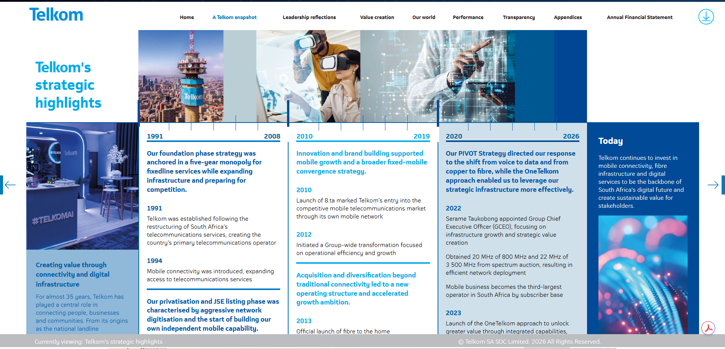Click the Telkom AI store photo
The height and width of the screenshot is (349, 725).
tap(82, 186)
